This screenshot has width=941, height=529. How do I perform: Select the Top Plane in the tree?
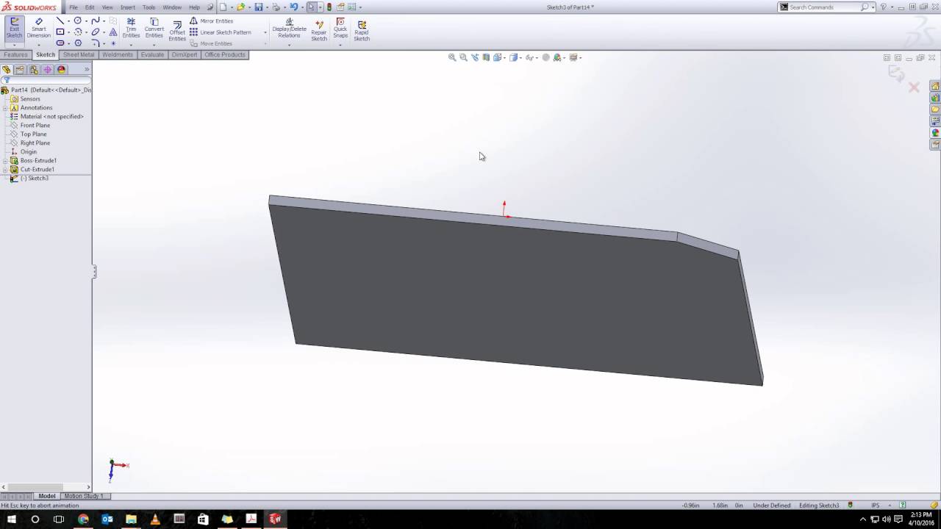[33, 134]
